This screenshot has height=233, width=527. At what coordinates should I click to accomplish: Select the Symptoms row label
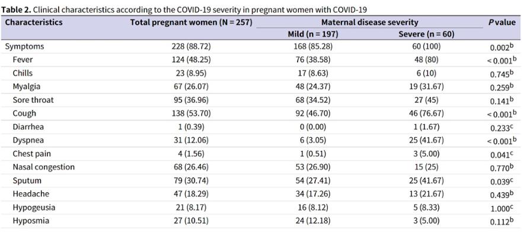[24, 47]
